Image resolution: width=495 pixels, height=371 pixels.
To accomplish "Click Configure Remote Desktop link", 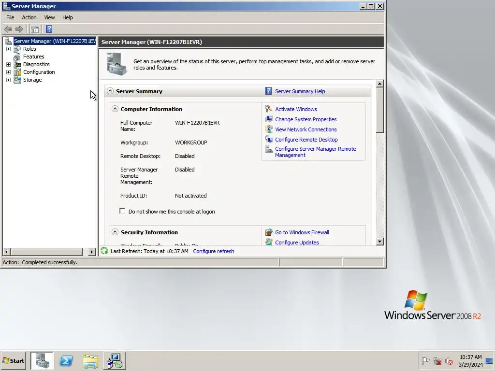I will 306,140.
